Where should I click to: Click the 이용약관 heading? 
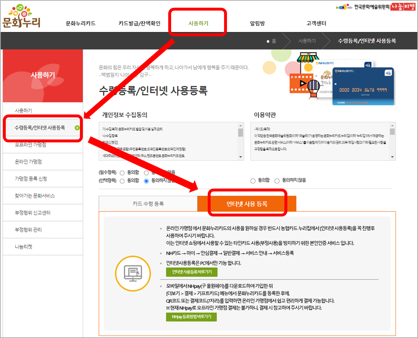point(265,115)
